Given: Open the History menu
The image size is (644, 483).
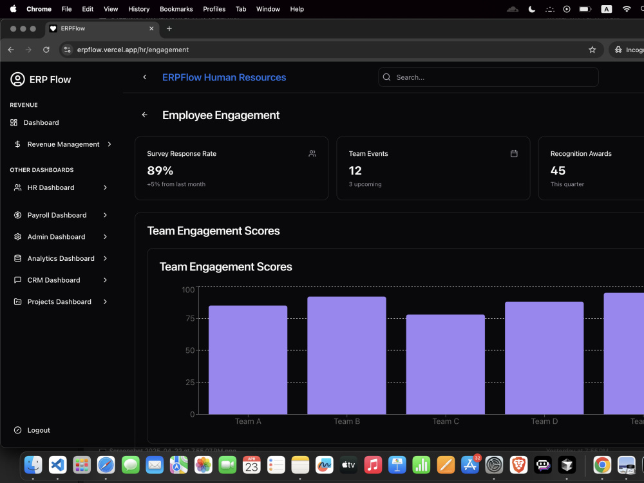Looking at the screenshot, I should [x=139, y=9].
